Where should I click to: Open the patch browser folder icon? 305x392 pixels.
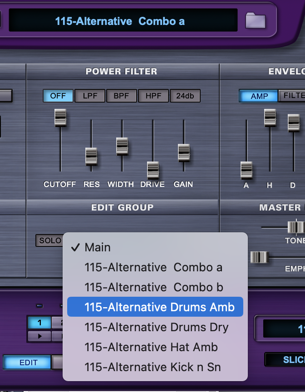click(255, 20)
